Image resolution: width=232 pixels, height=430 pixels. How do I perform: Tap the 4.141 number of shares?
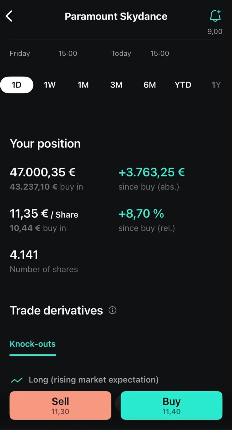24,255
